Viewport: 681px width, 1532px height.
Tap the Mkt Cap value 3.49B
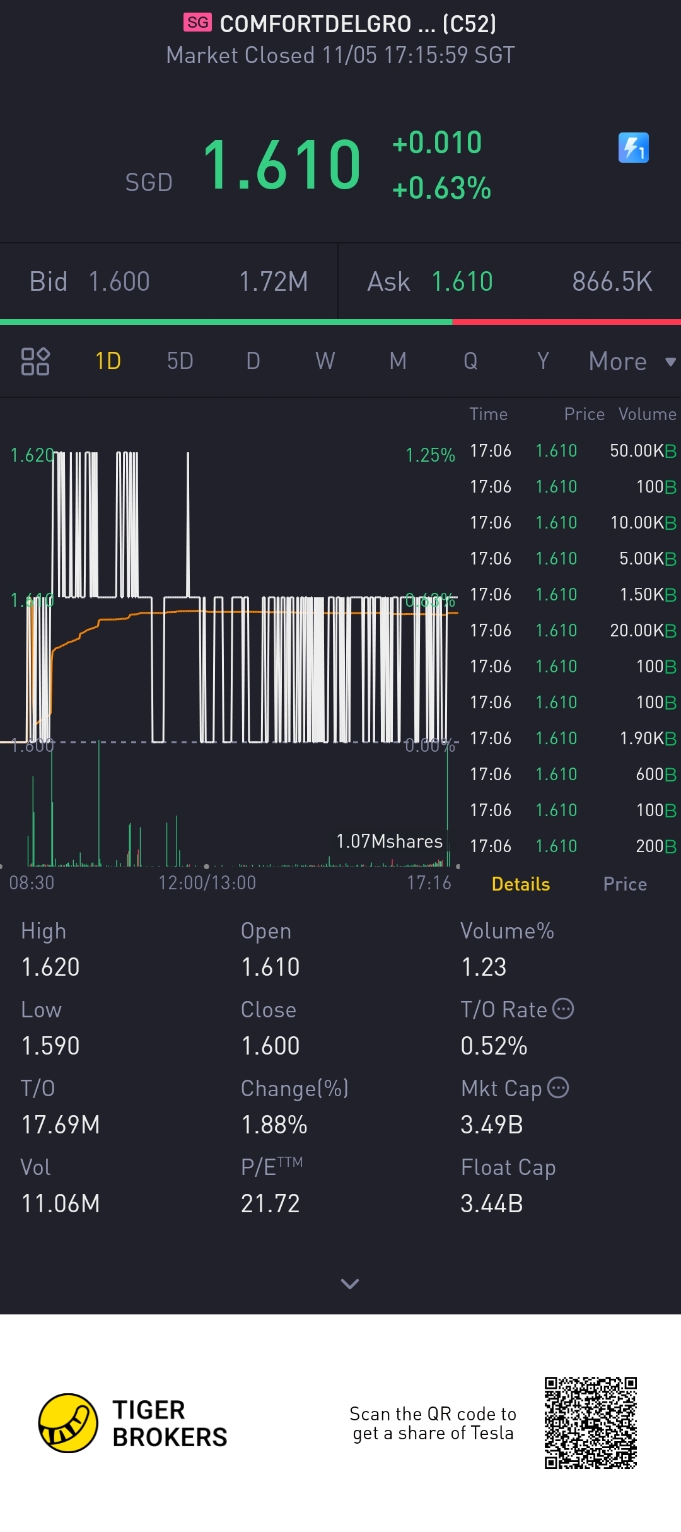[492, 1125]
